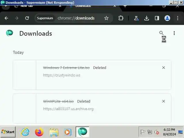Viewport: 184px width, 138px height.
Task: Open Action Center flag tray icon
Action: point(143,132)
